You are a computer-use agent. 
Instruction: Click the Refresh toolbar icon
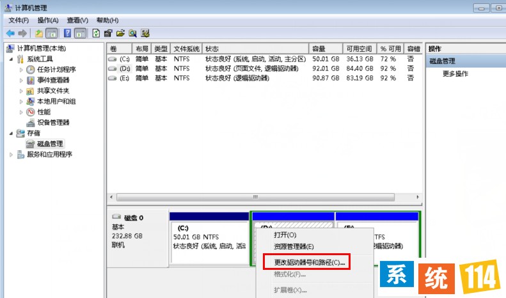[96, 33]
